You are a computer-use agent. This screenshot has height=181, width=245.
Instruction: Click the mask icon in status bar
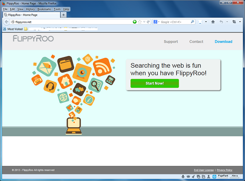coord(188,177)
